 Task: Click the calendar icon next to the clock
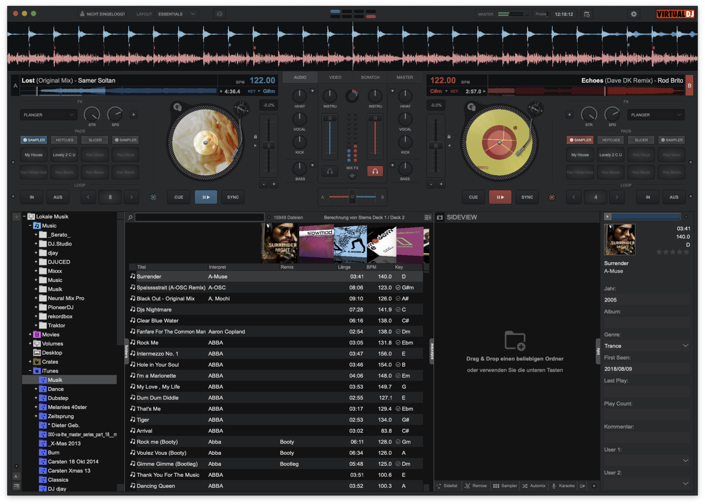click(587, 14)
